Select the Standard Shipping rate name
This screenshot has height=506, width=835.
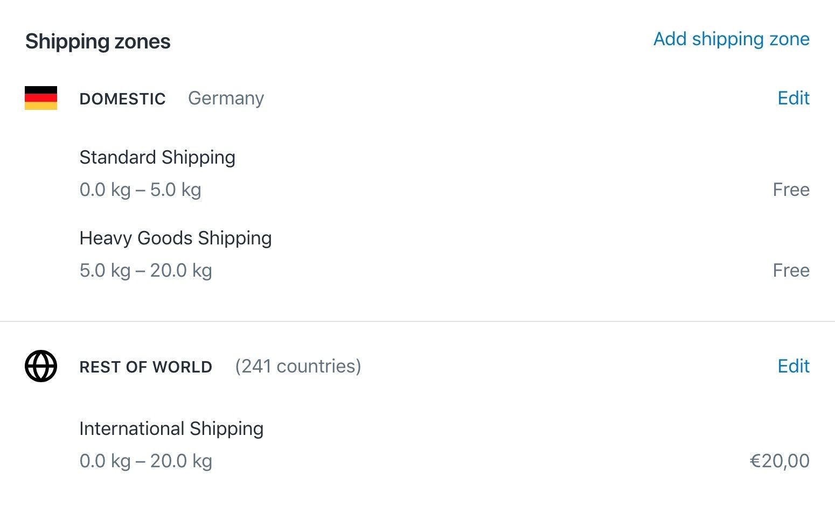click(x=157, y=157)
